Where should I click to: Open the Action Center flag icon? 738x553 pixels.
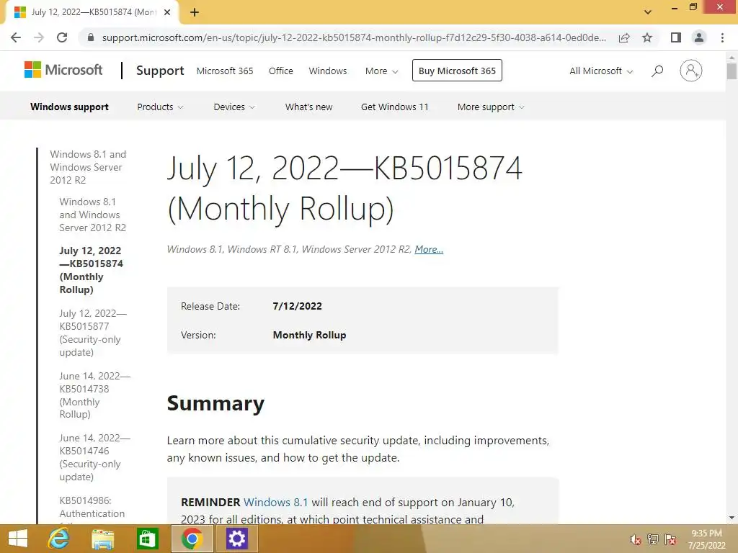670,539
